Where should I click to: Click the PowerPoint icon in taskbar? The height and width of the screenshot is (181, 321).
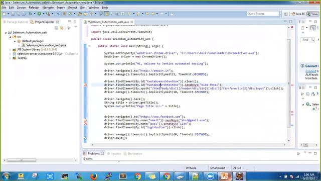(224, 176)
